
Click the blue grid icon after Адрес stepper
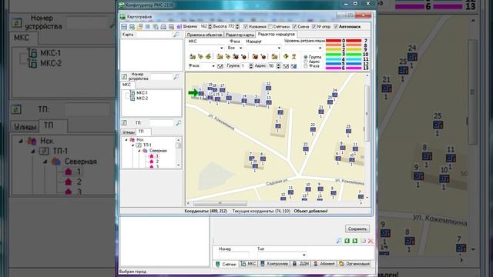pos(293,66)
